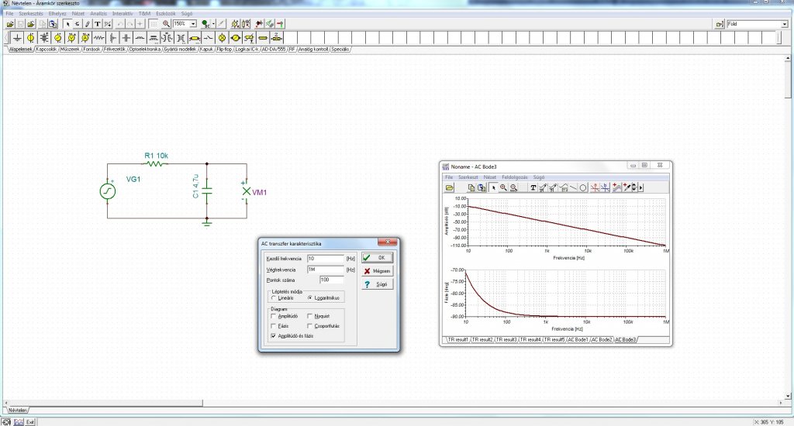The image size is (794, 426).
Task: Click the magnifier zoom icon in main toolbar
Action: [166, 24]
